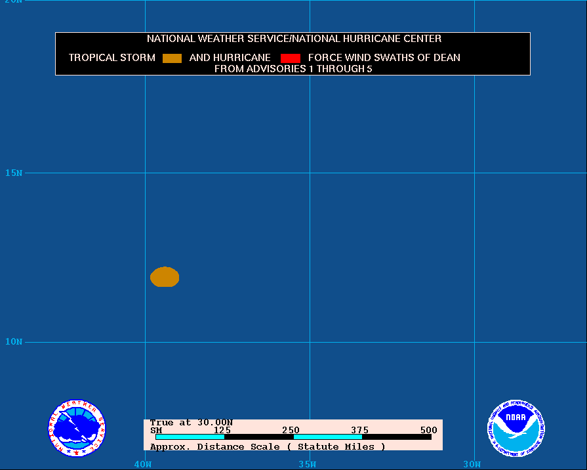Select the 10N latitude label
587x470 pixels.
pos(14,341)
